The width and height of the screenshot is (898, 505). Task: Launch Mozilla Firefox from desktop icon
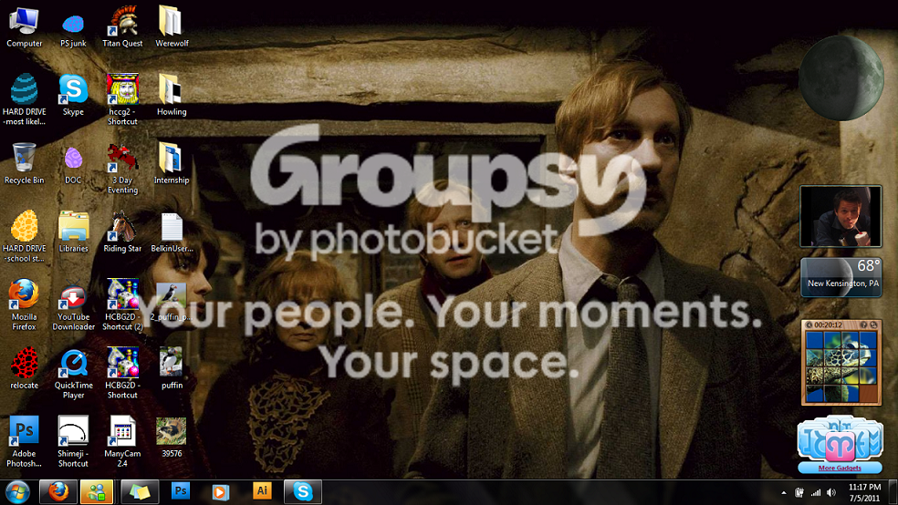pos(24,304)
